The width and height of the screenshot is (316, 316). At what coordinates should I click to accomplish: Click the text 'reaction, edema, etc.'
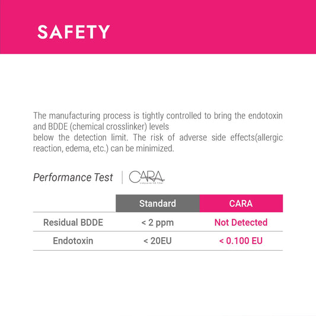coord(71,148)
